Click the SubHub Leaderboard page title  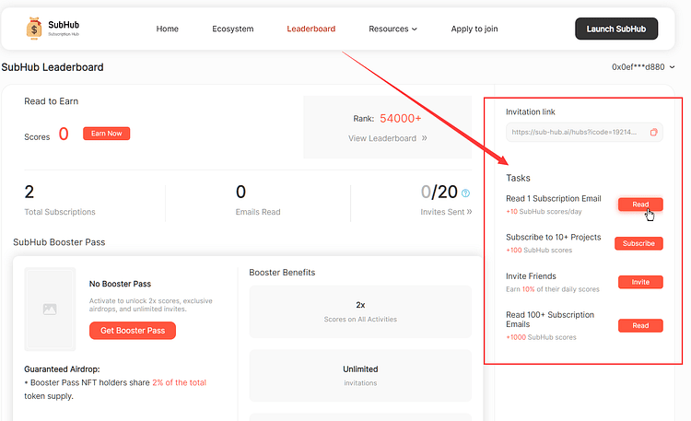pos(53,67)
